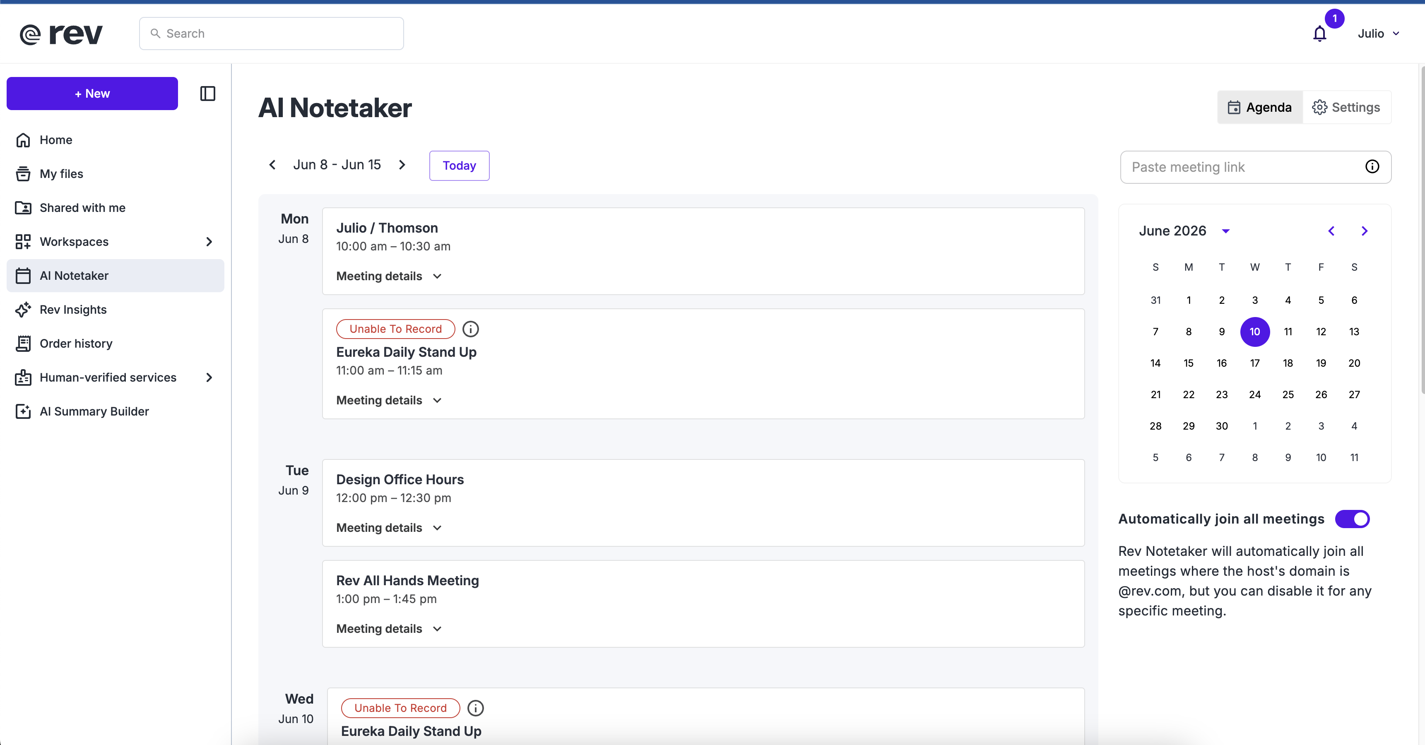
Task: Select June 24 in the mini calendar
Action: coord(1254,395)
